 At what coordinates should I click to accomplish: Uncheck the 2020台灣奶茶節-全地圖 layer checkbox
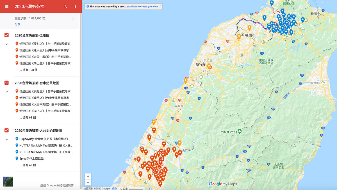point(7,35)
